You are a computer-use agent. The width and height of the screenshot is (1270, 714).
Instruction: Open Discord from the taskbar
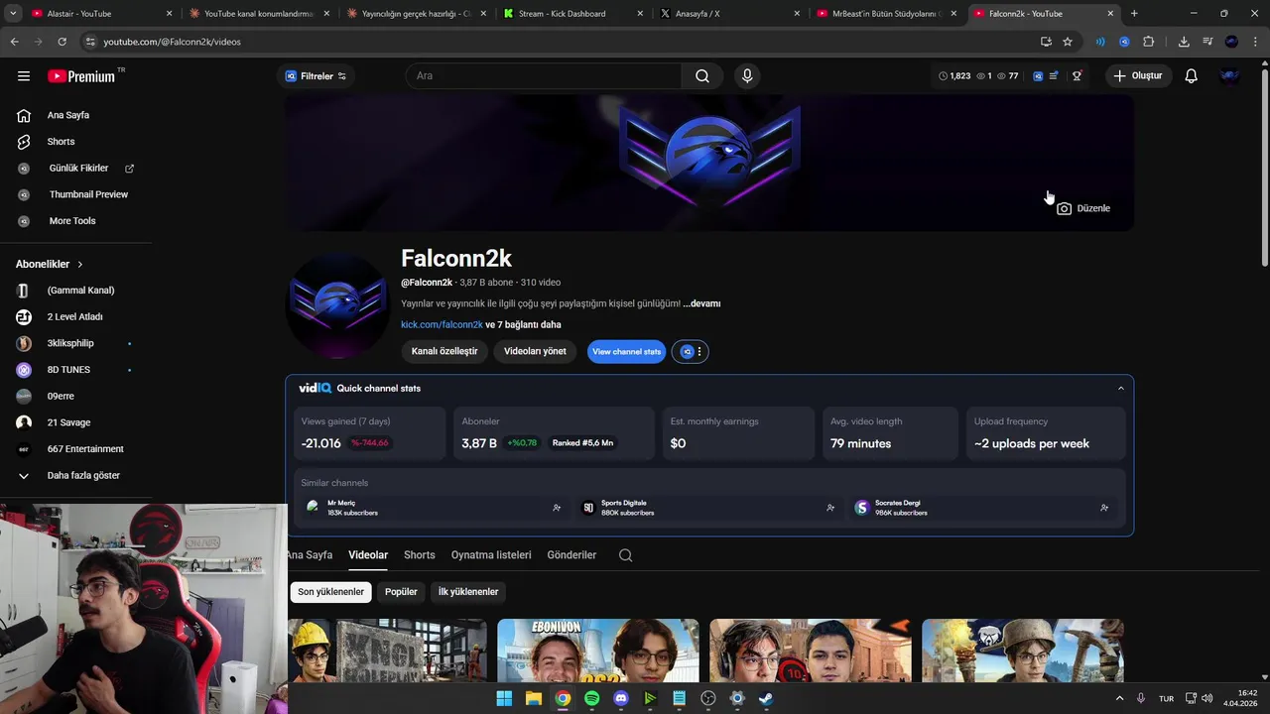621,698
